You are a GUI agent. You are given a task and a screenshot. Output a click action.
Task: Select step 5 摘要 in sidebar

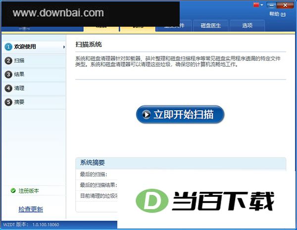click(x=34, y=102)
